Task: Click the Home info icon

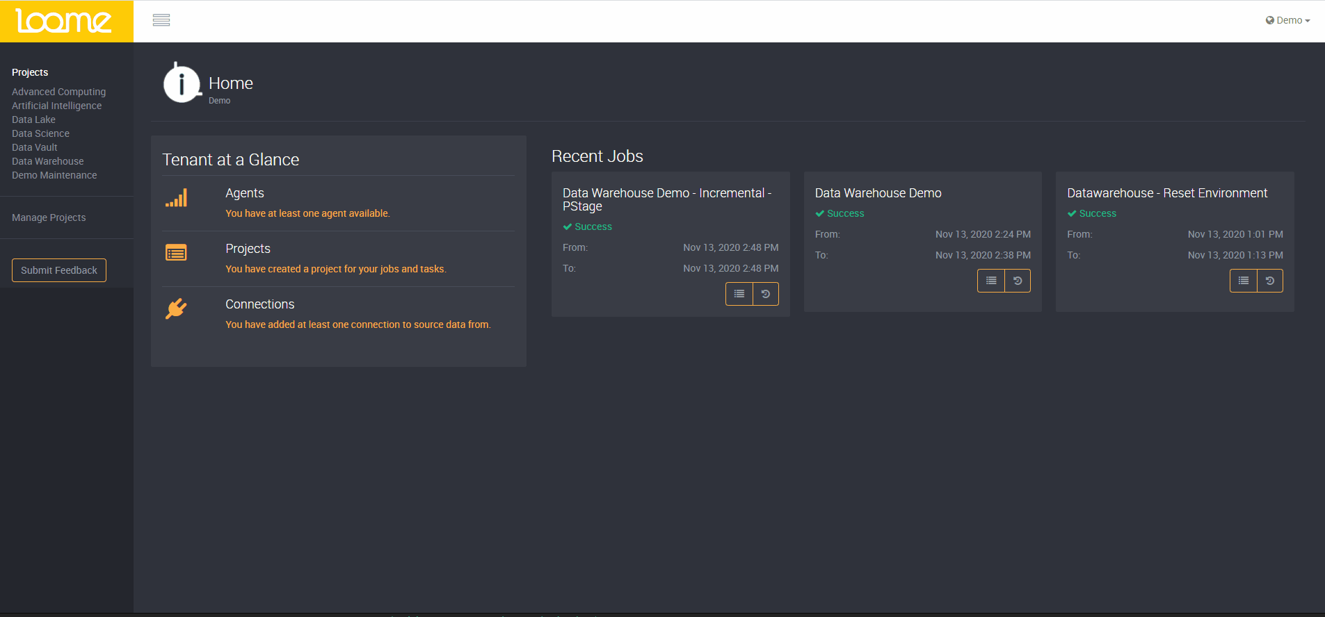Action: pyautogui.click(x=182, y=83)
